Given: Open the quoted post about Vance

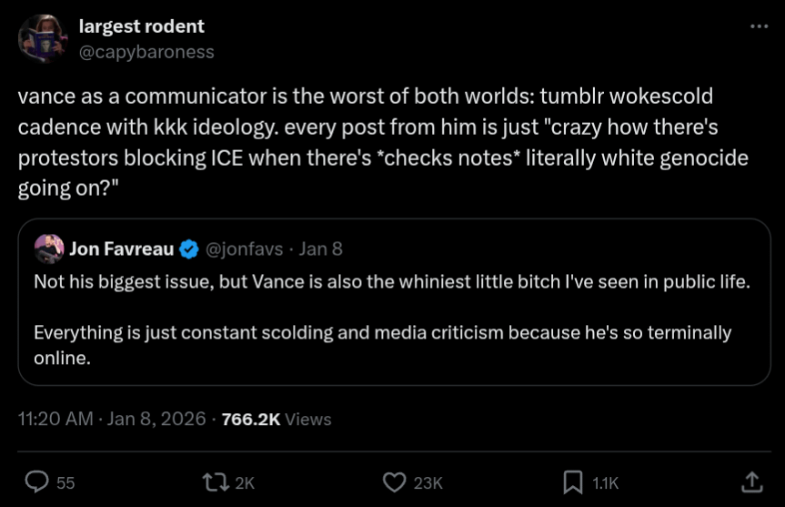Looking at the screenshot, I should click(x=392, y=319).
